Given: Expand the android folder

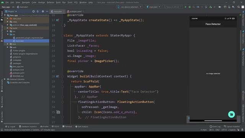Looking at the screenshot, I should [x=8, y=25].
